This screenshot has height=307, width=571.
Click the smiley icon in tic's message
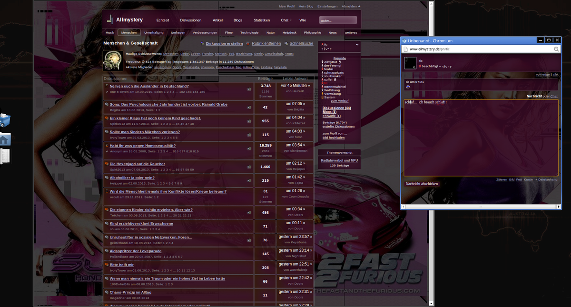[408, 87]
